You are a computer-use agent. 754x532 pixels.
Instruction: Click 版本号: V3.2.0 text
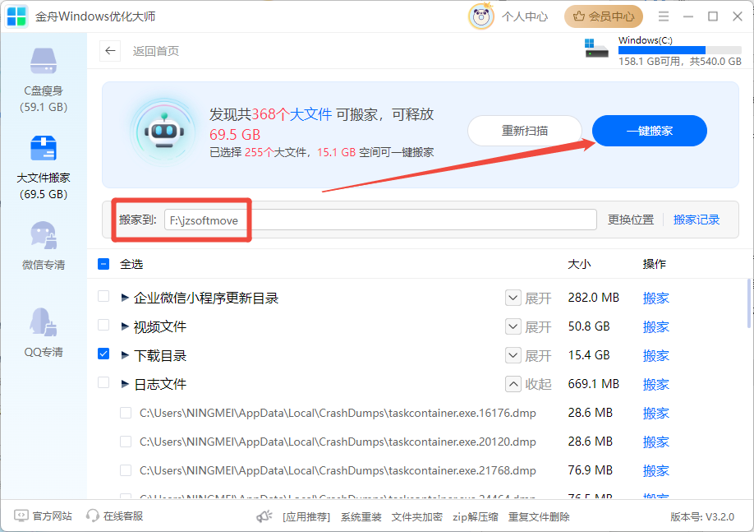(702, 517)
